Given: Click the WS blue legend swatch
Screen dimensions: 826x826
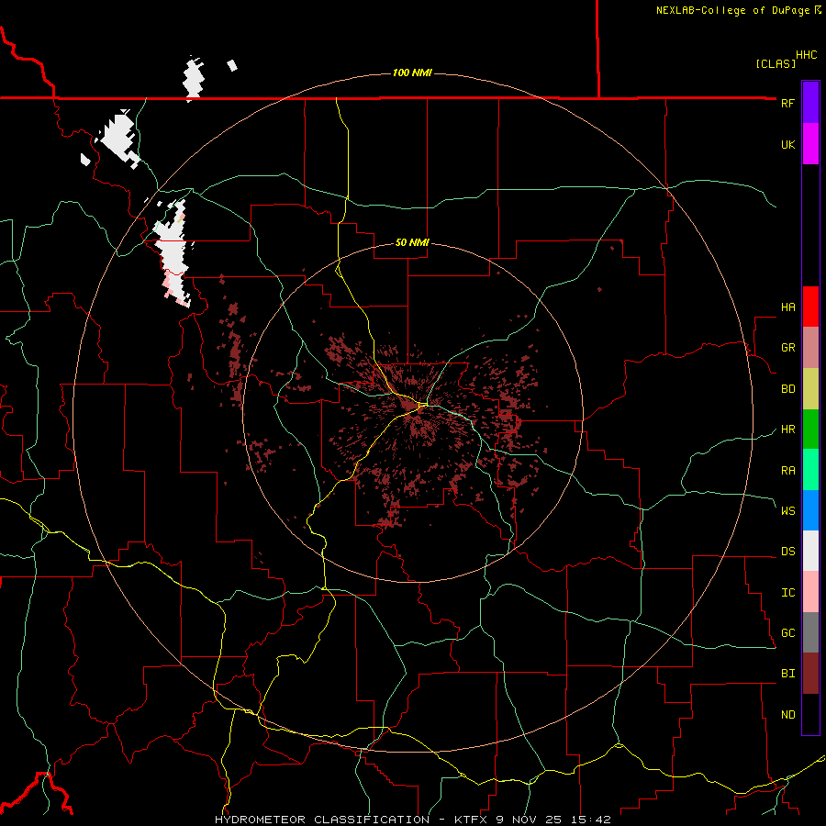Looking at the screenshot, I should click(810, 510).
